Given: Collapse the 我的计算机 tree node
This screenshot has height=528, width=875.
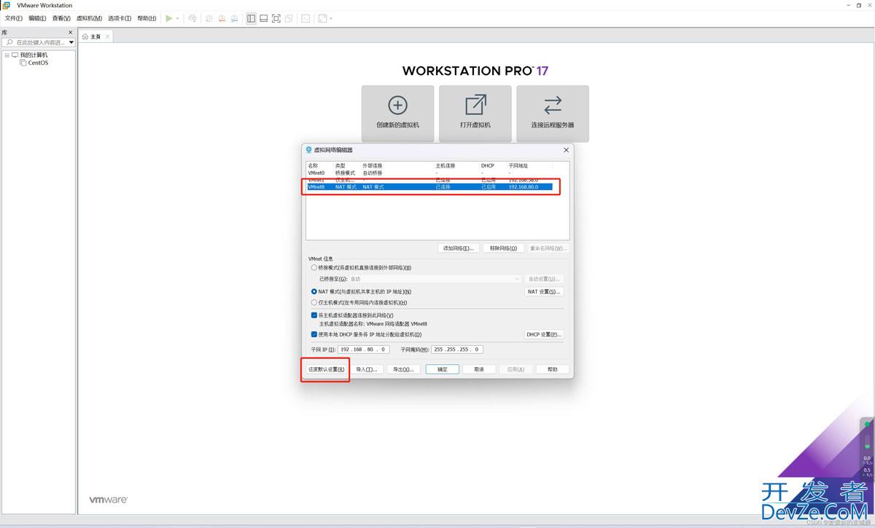Looking at the screenshot, I should click(7, 55).
